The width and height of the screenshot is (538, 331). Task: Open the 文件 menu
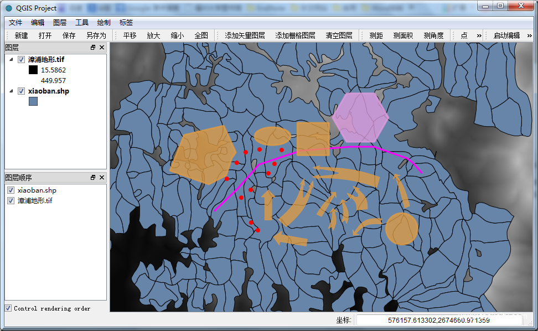15,23
